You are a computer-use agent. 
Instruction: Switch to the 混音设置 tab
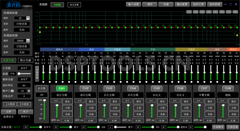click(74, 5)
